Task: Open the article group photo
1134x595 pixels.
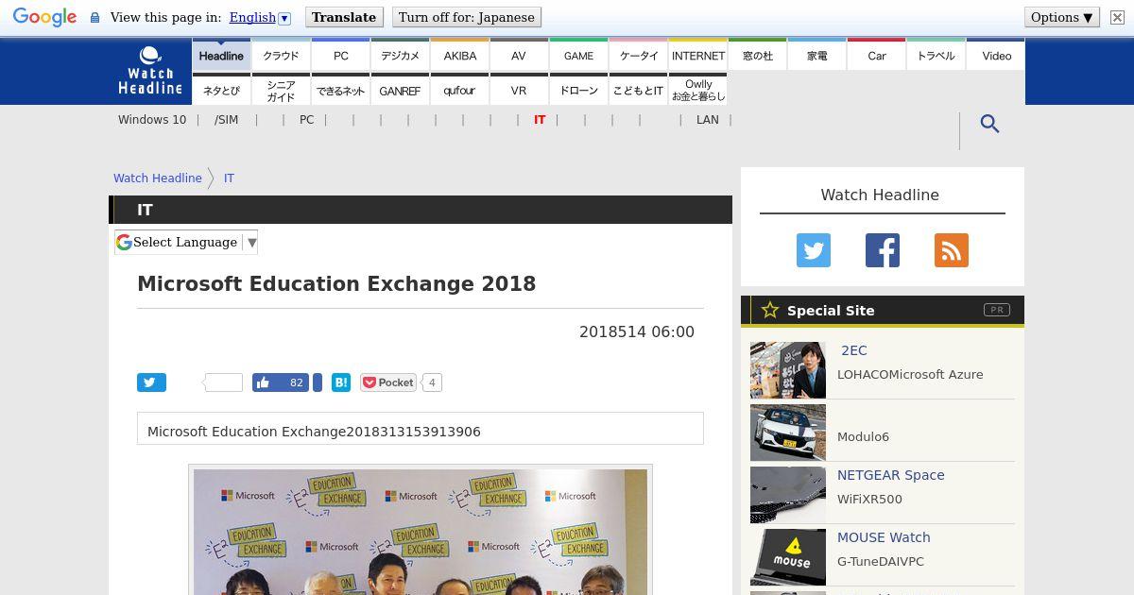Action: pyautogui.click(x=421, y=532)
